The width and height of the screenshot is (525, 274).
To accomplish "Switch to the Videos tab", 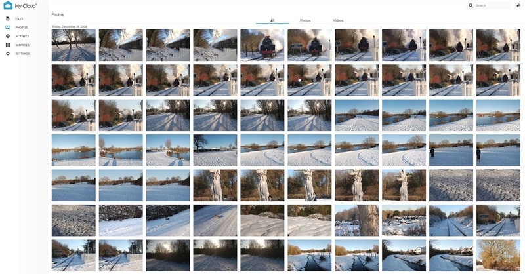I will 338,20.
